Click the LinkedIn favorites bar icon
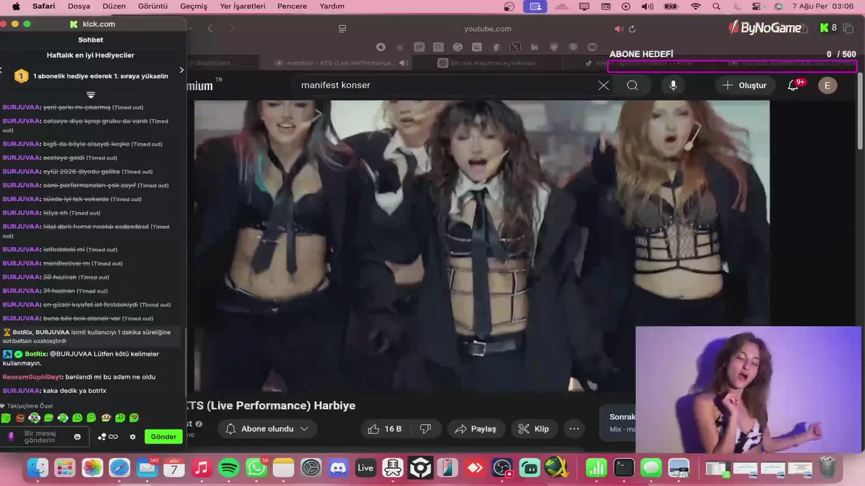The image size is (865, 486). pos(535,47)
